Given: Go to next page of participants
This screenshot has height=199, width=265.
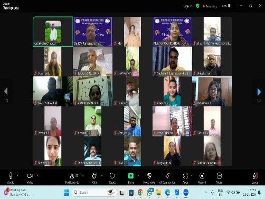Looking at the screenshot, I should (259, 92).
